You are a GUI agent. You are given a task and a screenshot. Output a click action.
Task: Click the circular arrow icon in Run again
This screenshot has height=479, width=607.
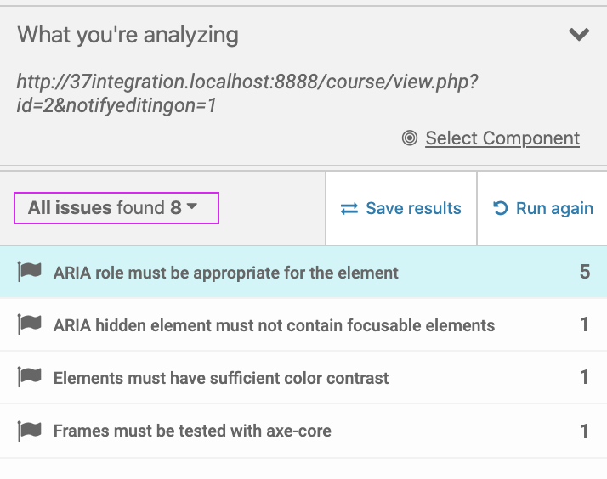click(x=500, y=208)
